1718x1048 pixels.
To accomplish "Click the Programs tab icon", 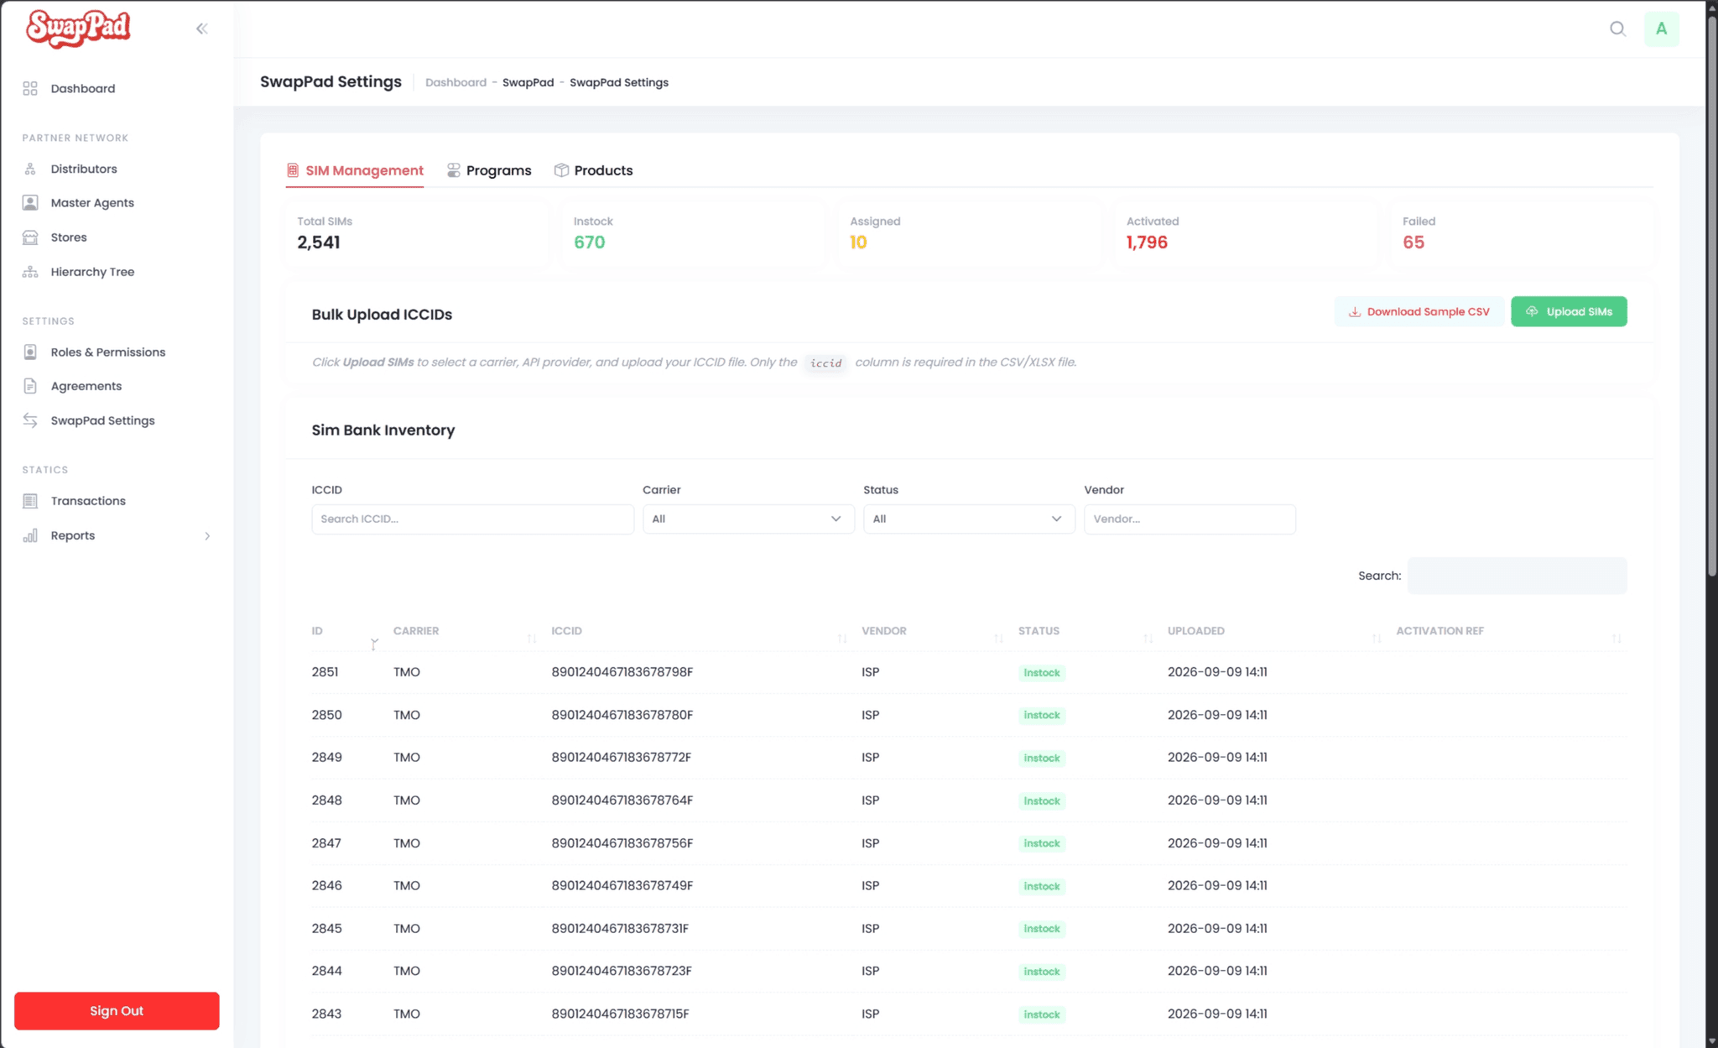I will click(453, 170).
